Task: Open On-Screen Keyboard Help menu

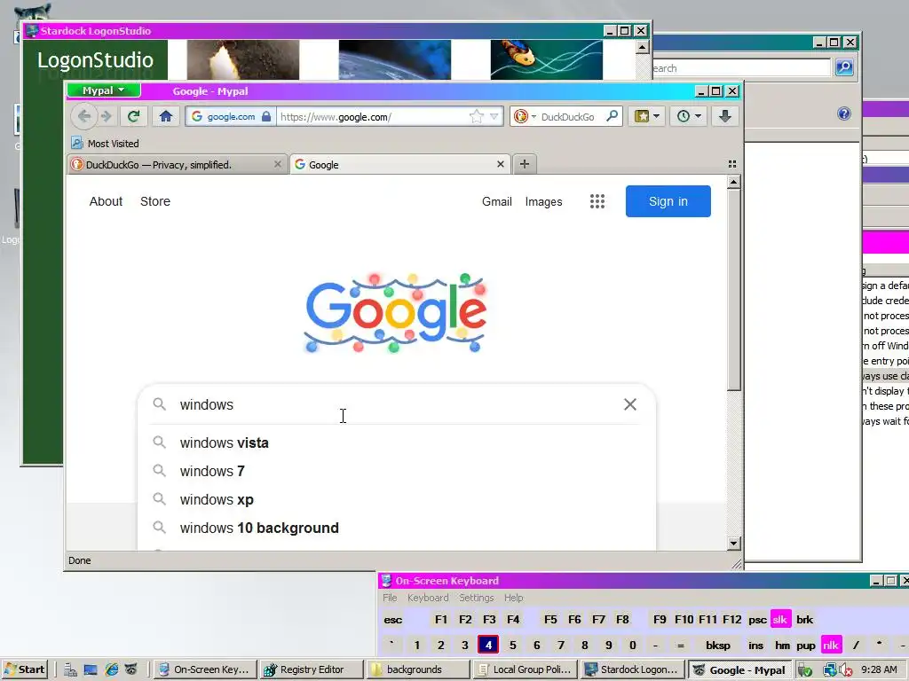Action: click(x=514, y=598)
